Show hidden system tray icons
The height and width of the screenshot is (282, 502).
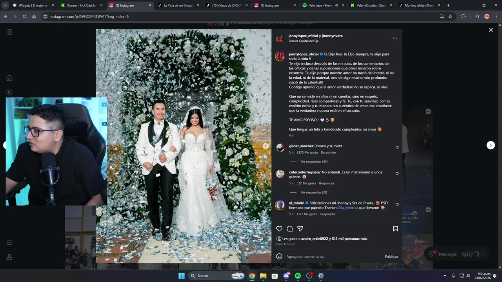(x=445, y=276)
